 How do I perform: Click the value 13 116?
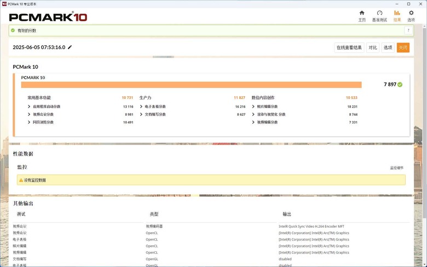(x=128, y=106)
